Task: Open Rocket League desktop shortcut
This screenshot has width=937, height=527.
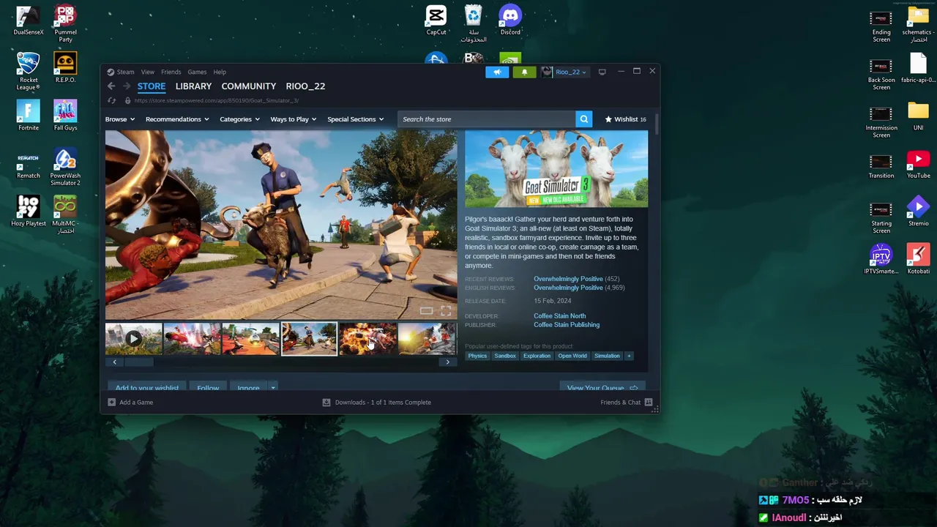Action: tap(29, 71)
